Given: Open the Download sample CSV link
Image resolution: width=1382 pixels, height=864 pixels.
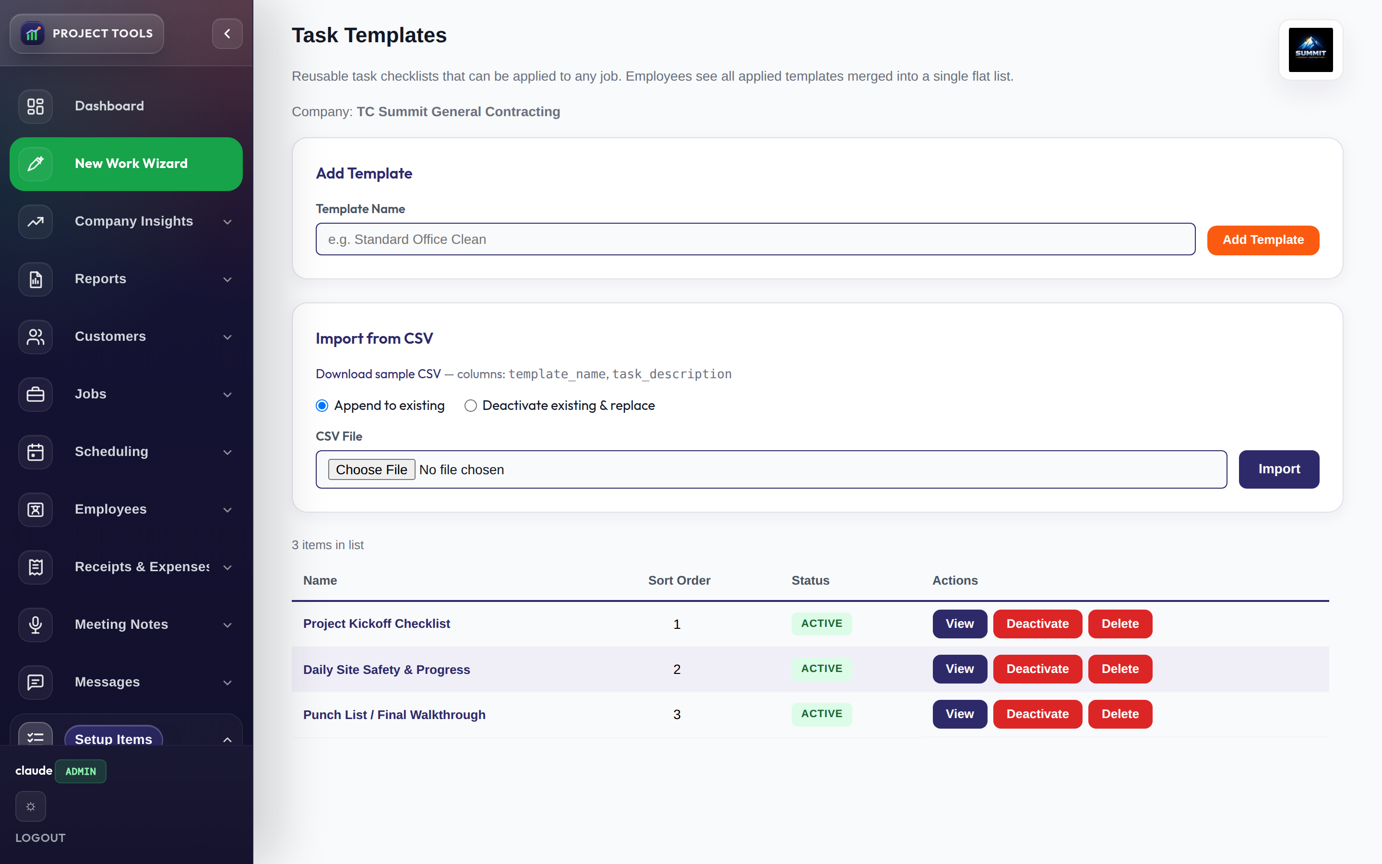Looking at the screenshot, I should tap(378, 374).
